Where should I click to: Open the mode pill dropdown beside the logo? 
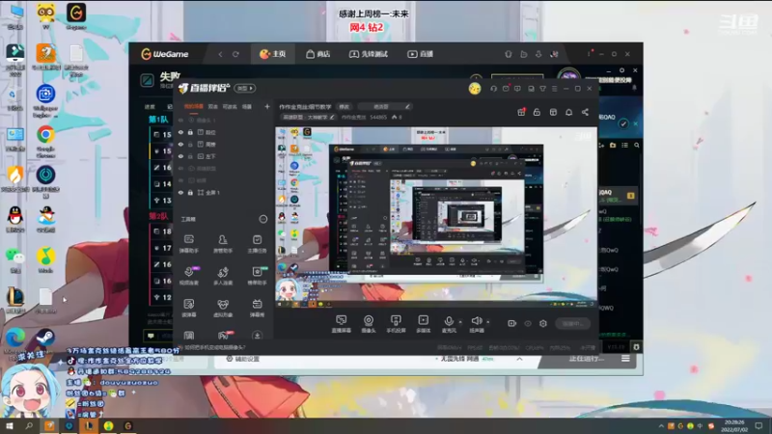click(245, 88)
